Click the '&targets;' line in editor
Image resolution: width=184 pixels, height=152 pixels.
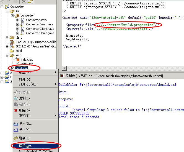tap(74, 36)
